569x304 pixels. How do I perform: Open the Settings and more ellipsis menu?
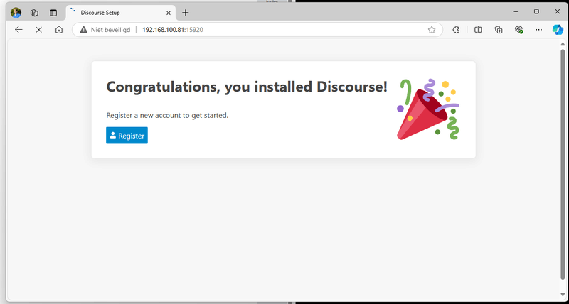click(539, 30)
